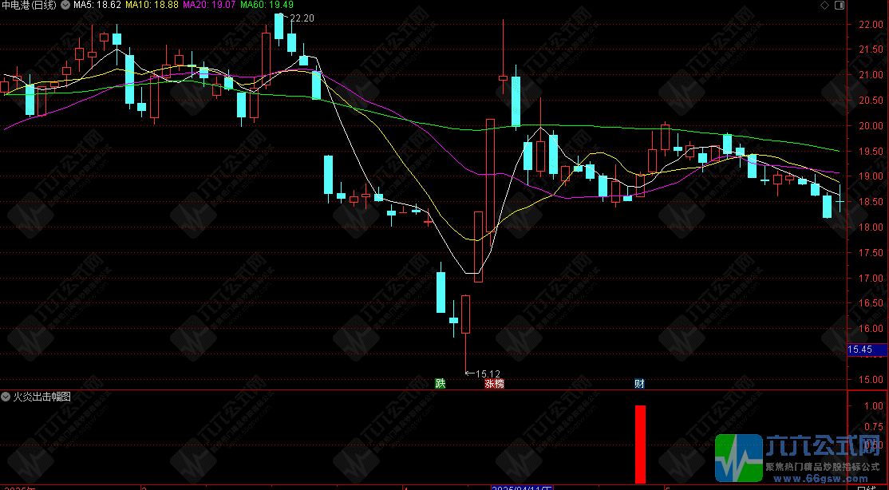Click the 22.00 price axis label
The image size is (889, 490).
[x=870, y=25]
